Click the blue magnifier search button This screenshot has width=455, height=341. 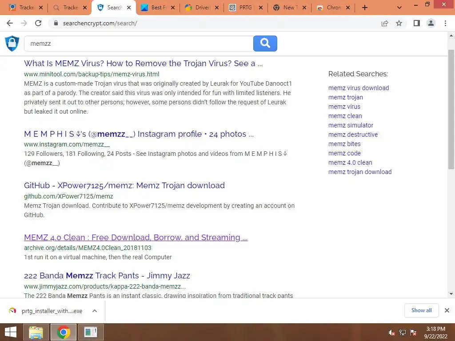click(x=265, y=44)
